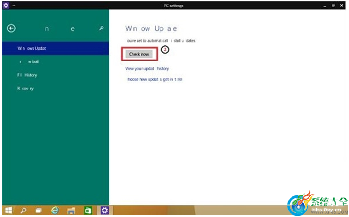Go back using the circled arrow
Screen dimensions: 349x217
point(11,28)
